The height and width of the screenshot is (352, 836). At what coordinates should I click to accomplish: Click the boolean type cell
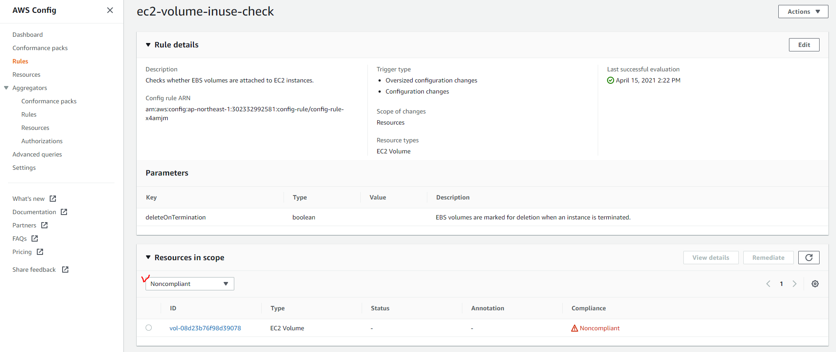coord(304,217)
